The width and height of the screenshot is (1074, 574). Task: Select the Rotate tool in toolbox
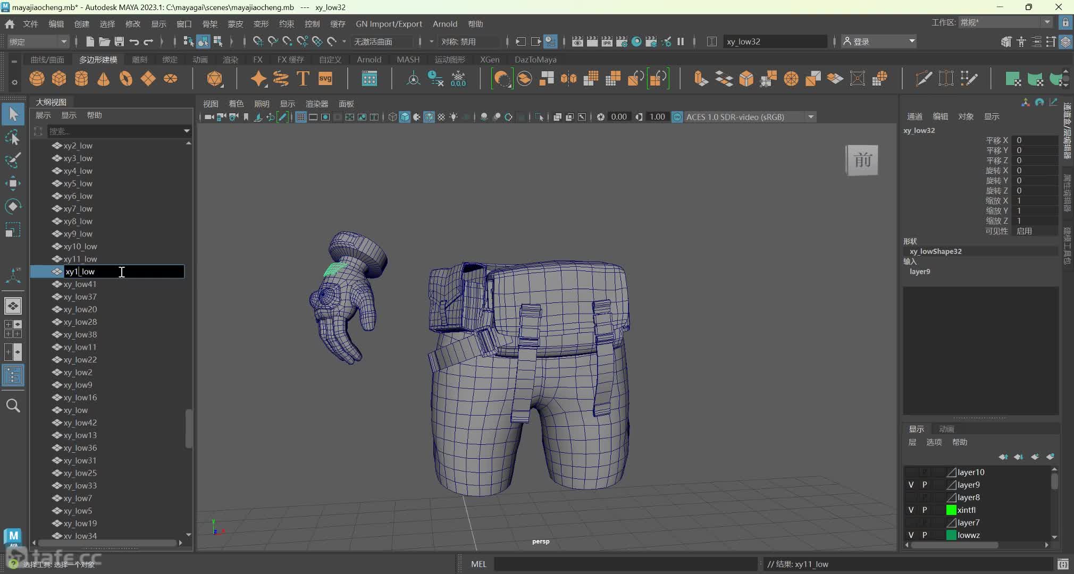click(13, 206)
